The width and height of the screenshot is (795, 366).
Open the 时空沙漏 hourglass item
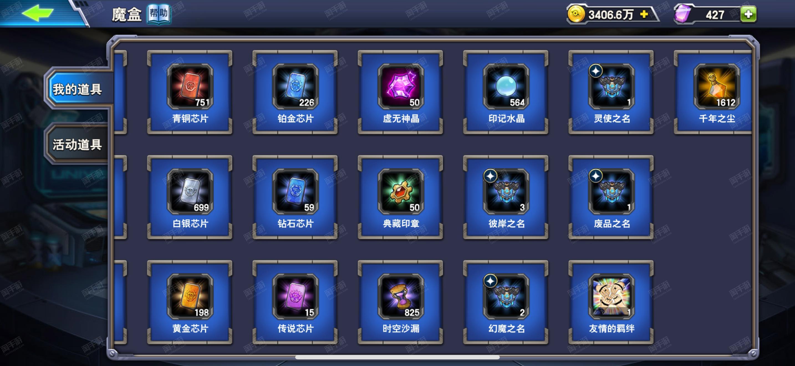[400, 302]
